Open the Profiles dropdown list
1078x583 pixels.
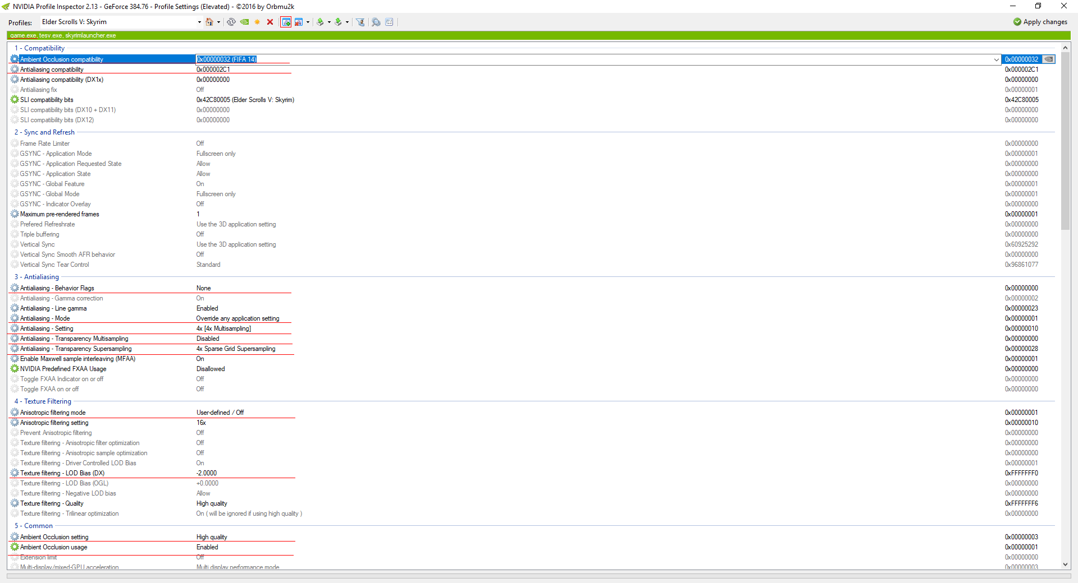pyautogui.click(x=199, y=22)
